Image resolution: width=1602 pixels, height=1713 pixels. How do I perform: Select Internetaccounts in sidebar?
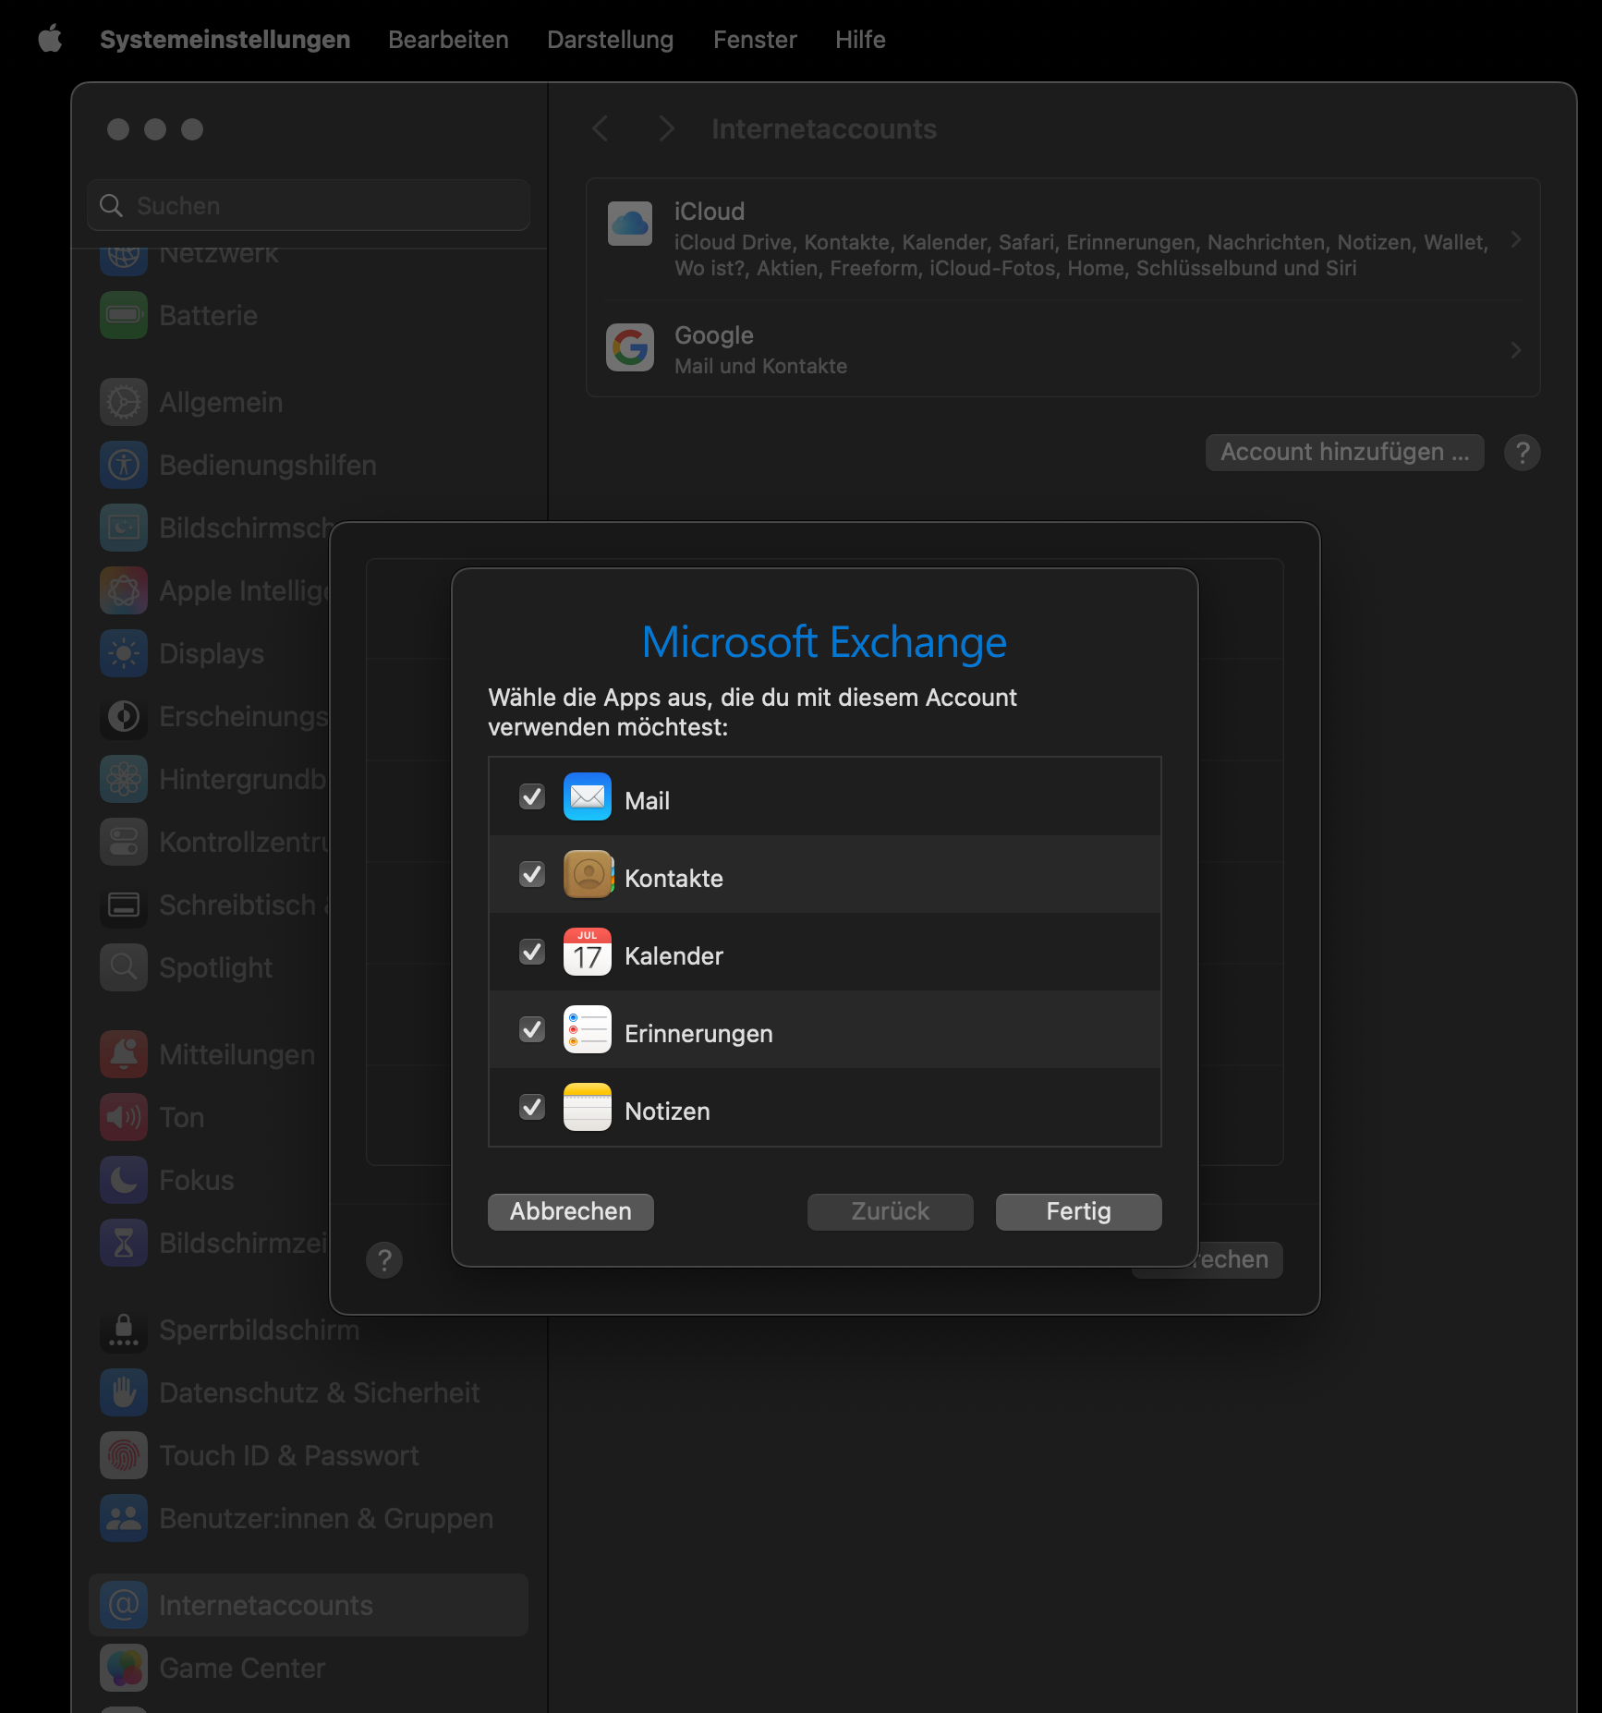click(x=309, y=1605)
